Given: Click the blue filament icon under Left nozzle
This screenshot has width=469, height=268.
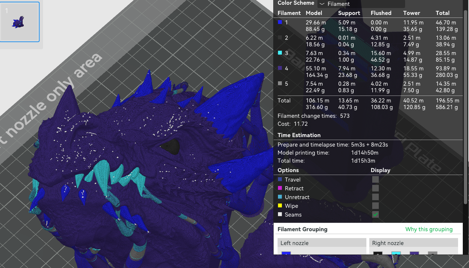Looking at the screenshot, I should [x=286, y=253].
